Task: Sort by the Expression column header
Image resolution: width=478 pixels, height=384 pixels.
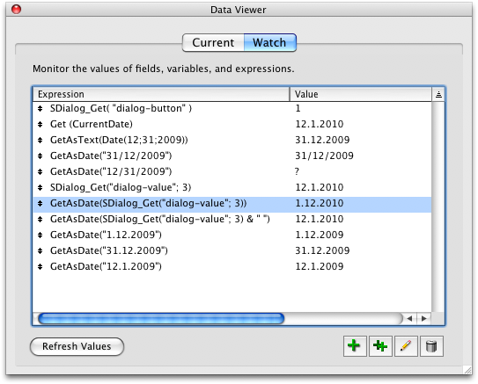Action: (x=161, y=94)
